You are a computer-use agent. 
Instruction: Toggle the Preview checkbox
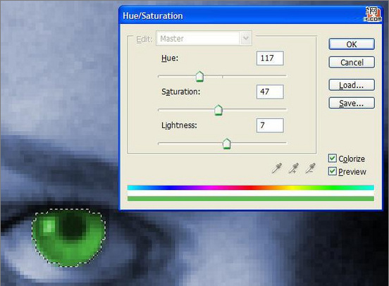click(x=332, y=171)
